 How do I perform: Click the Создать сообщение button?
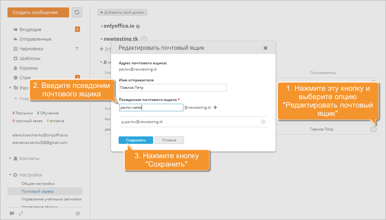[x=38, y=12]
